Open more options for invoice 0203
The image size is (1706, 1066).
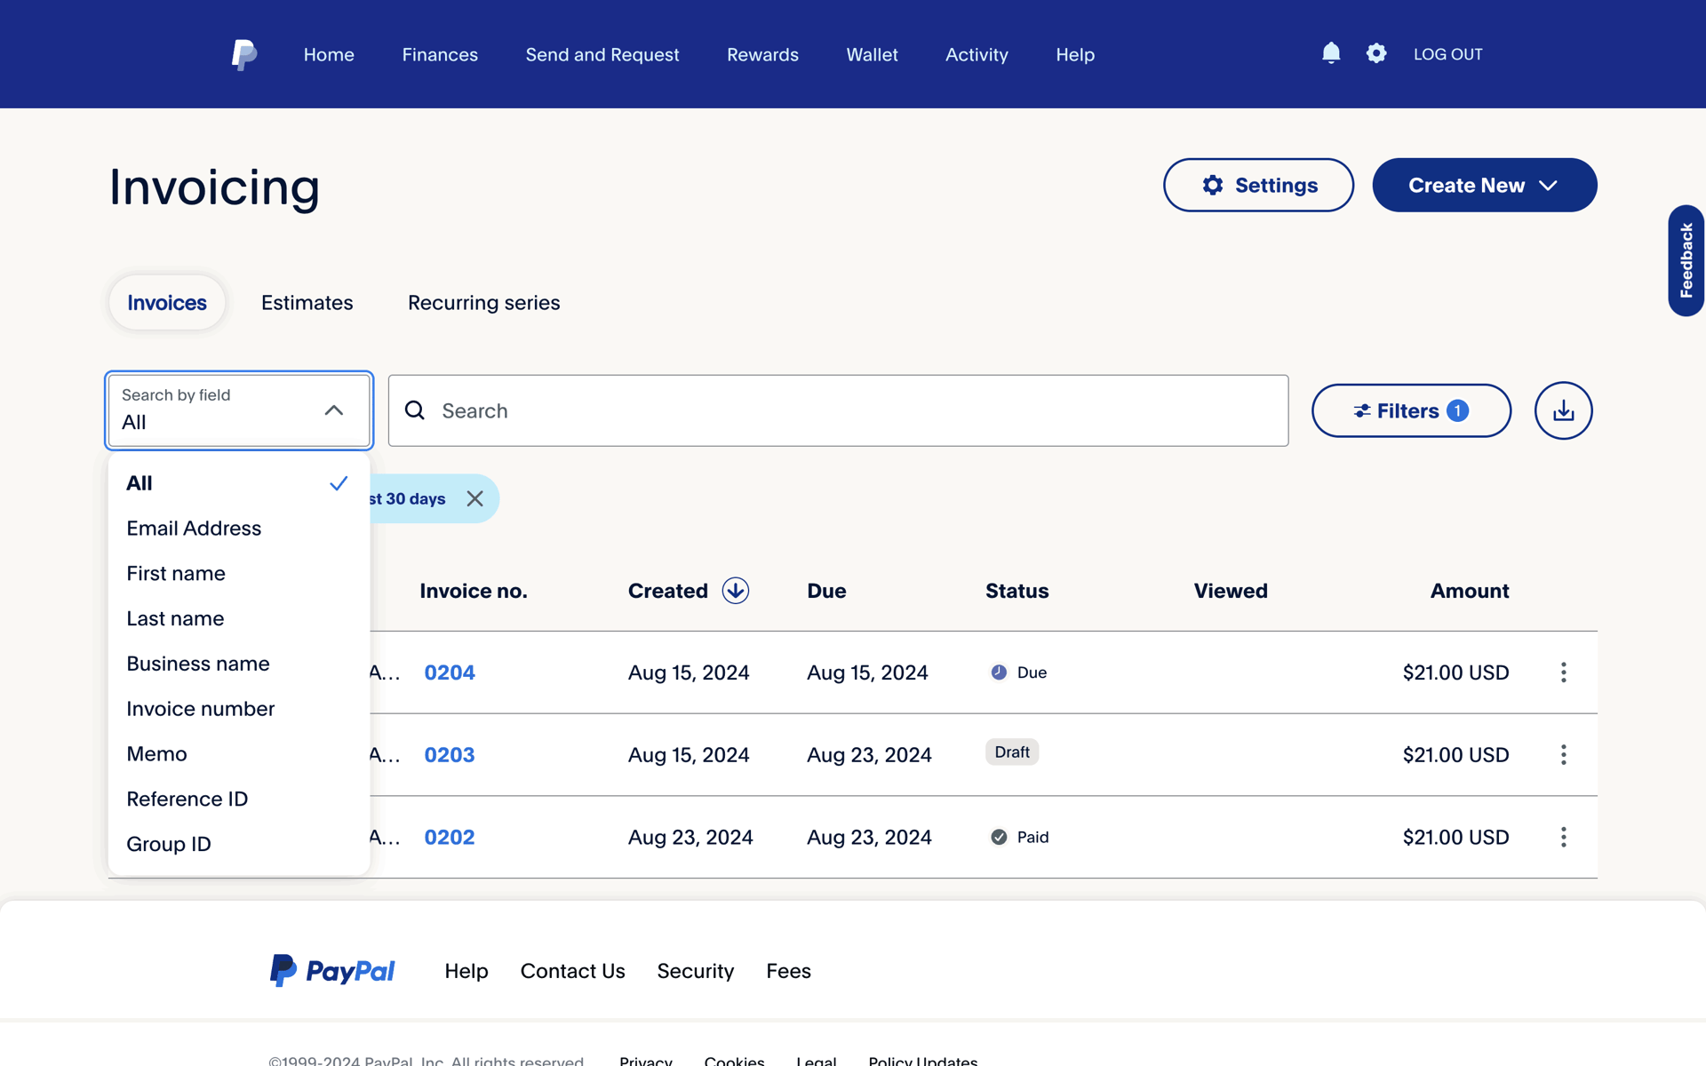point(1563,754)
